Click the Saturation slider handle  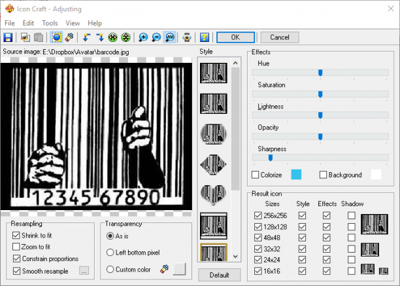[320, 94]
